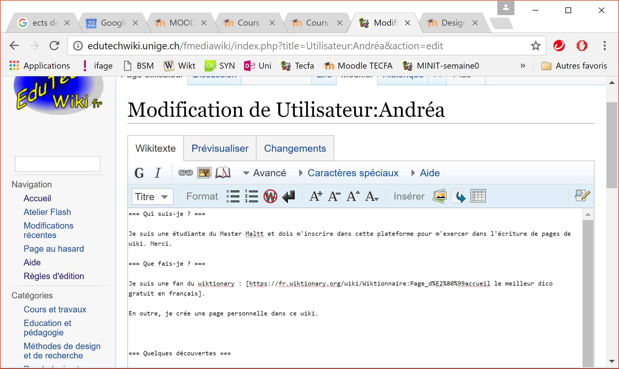Focus the wiki search input field
This screenshot has height=369, width=619.
58,164
